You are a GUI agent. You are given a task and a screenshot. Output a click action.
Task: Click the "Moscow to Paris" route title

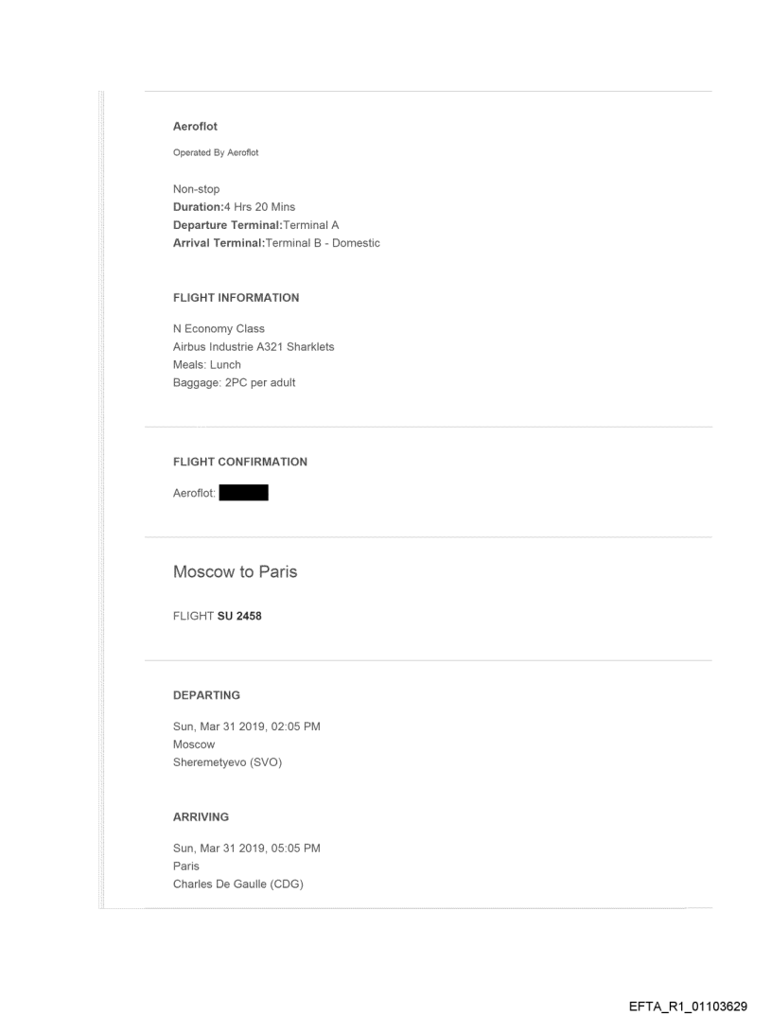click(x=235, y=572)
